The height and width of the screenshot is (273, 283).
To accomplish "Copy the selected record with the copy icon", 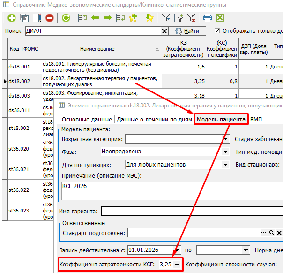I will [x=24, y=18].
